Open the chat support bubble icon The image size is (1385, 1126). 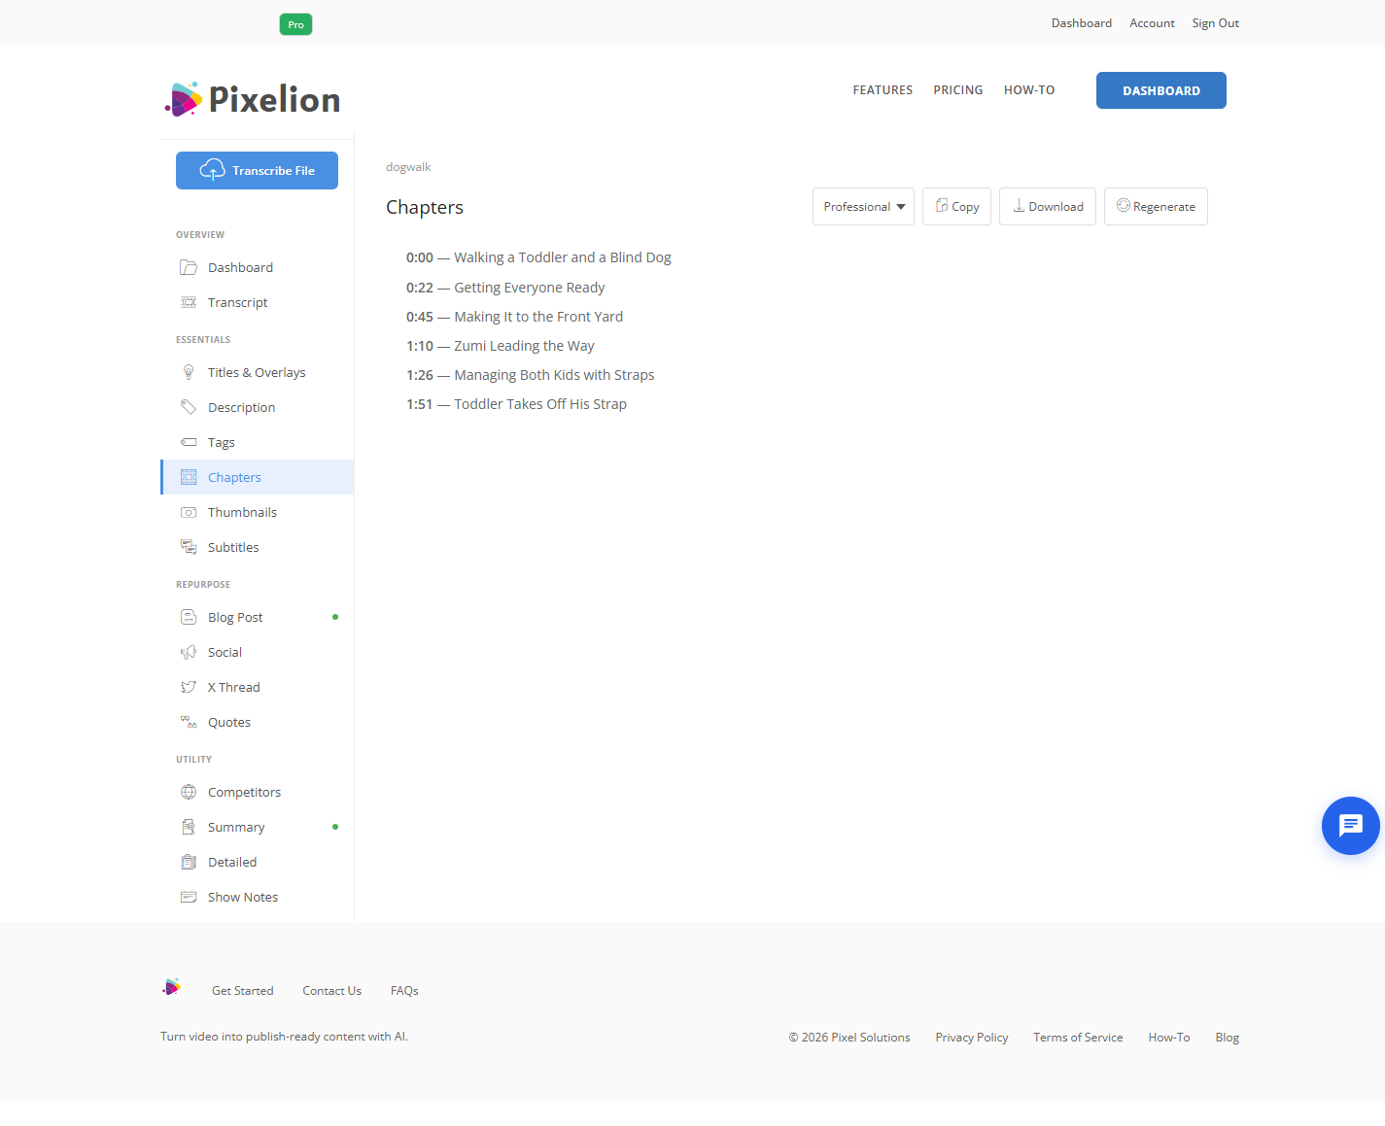[x=1350, y=826]
